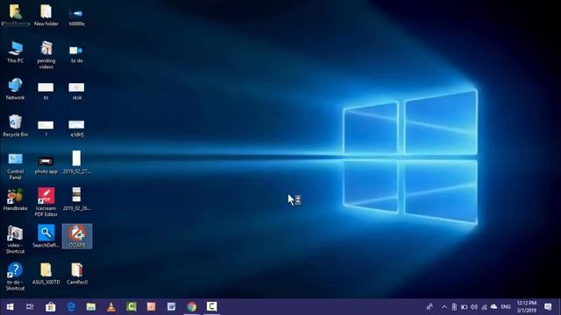Select the 2019_02_26 file icon

(x=76, y=199)
